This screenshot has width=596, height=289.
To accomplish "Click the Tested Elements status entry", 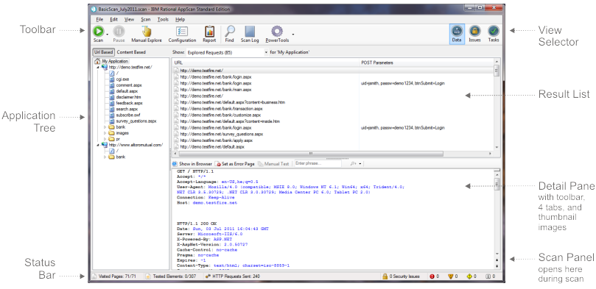I will pos(171,276).
